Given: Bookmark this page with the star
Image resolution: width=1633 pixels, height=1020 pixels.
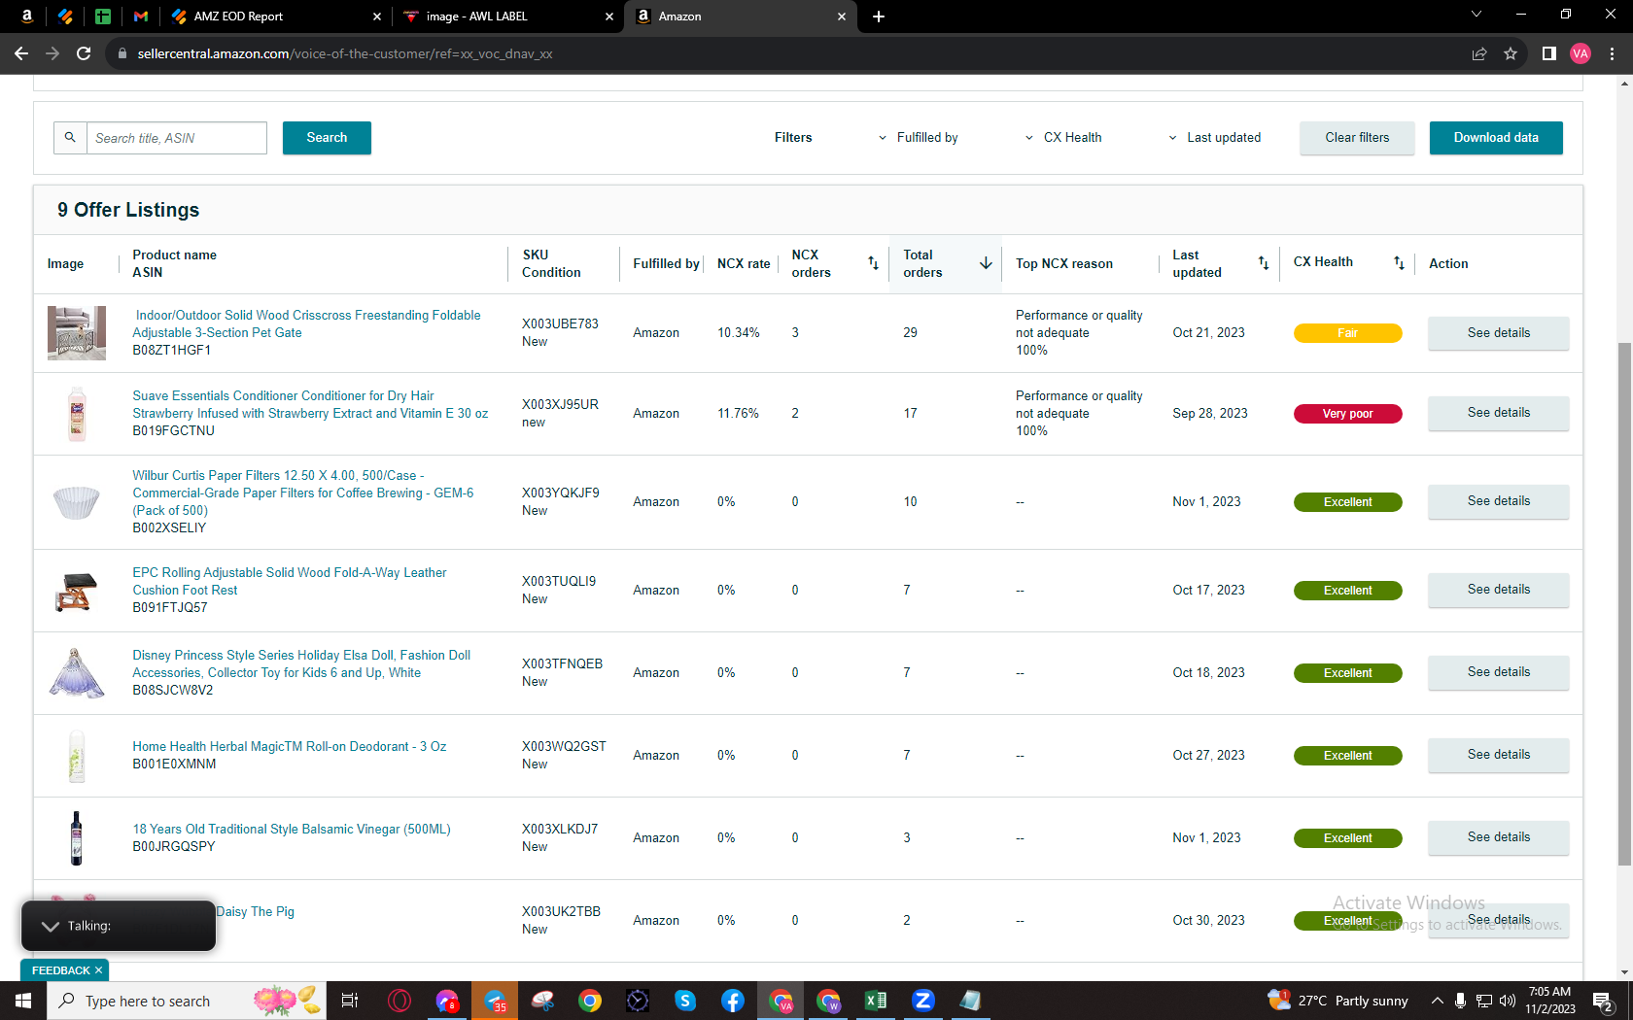Looking at the screenshot, I should [x=1511, y=53].
